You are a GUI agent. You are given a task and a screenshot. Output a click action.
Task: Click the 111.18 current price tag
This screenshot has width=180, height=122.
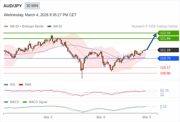[168, 50]
